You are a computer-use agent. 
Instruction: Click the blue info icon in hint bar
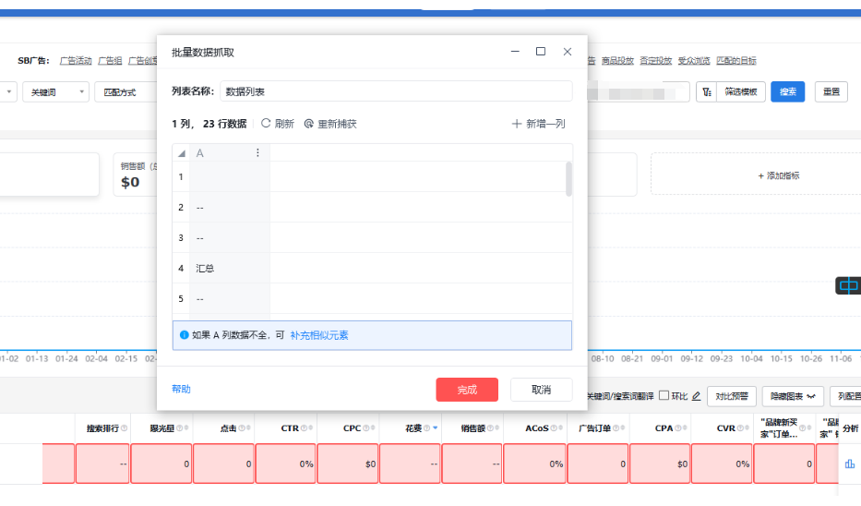(x=184, y=335)
